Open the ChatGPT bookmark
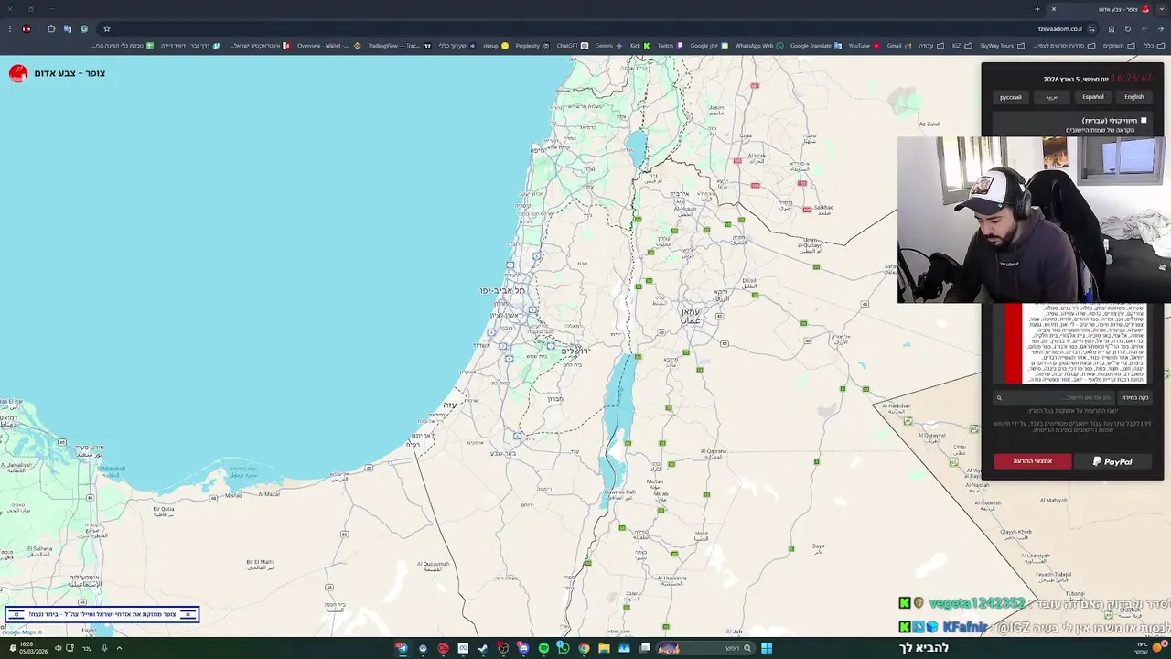Image resolution: width=1171 pixels, height=659 pixels. click(x=572, y=45)
